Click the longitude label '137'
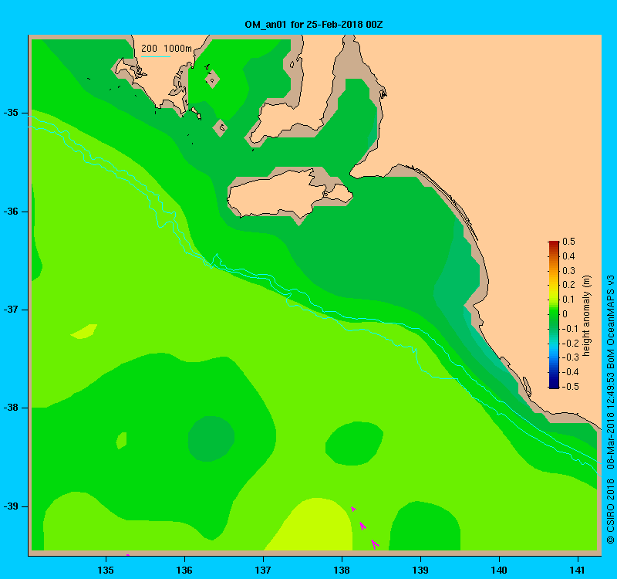The height and width of the screenshot is (579, 617). [x=263, y=570]
